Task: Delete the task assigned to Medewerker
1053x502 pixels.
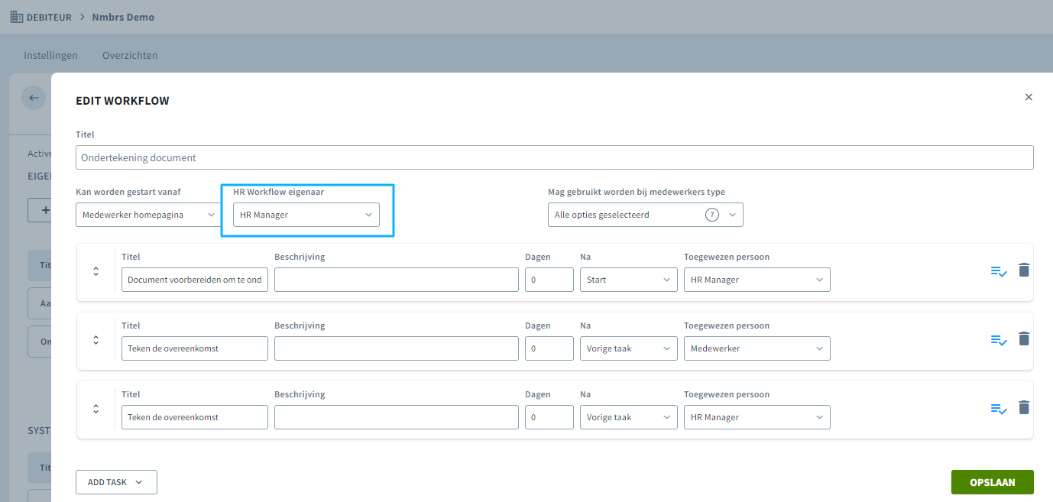Action: click(x=1024, y=338)
